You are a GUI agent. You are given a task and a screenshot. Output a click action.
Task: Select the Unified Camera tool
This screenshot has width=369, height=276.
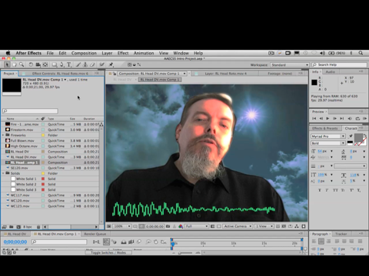pyautogui.click(x=38, y=64)
